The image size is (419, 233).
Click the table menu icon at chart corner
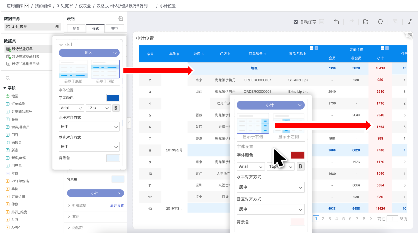click(x=410, y=35)
